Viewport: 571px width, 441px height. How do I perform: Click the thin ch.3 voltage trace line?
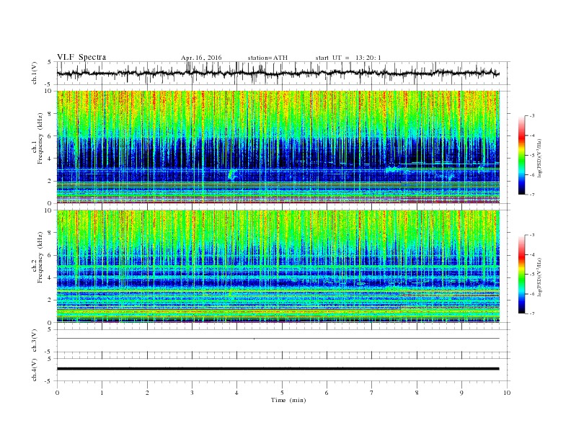(x=278, y=339)
